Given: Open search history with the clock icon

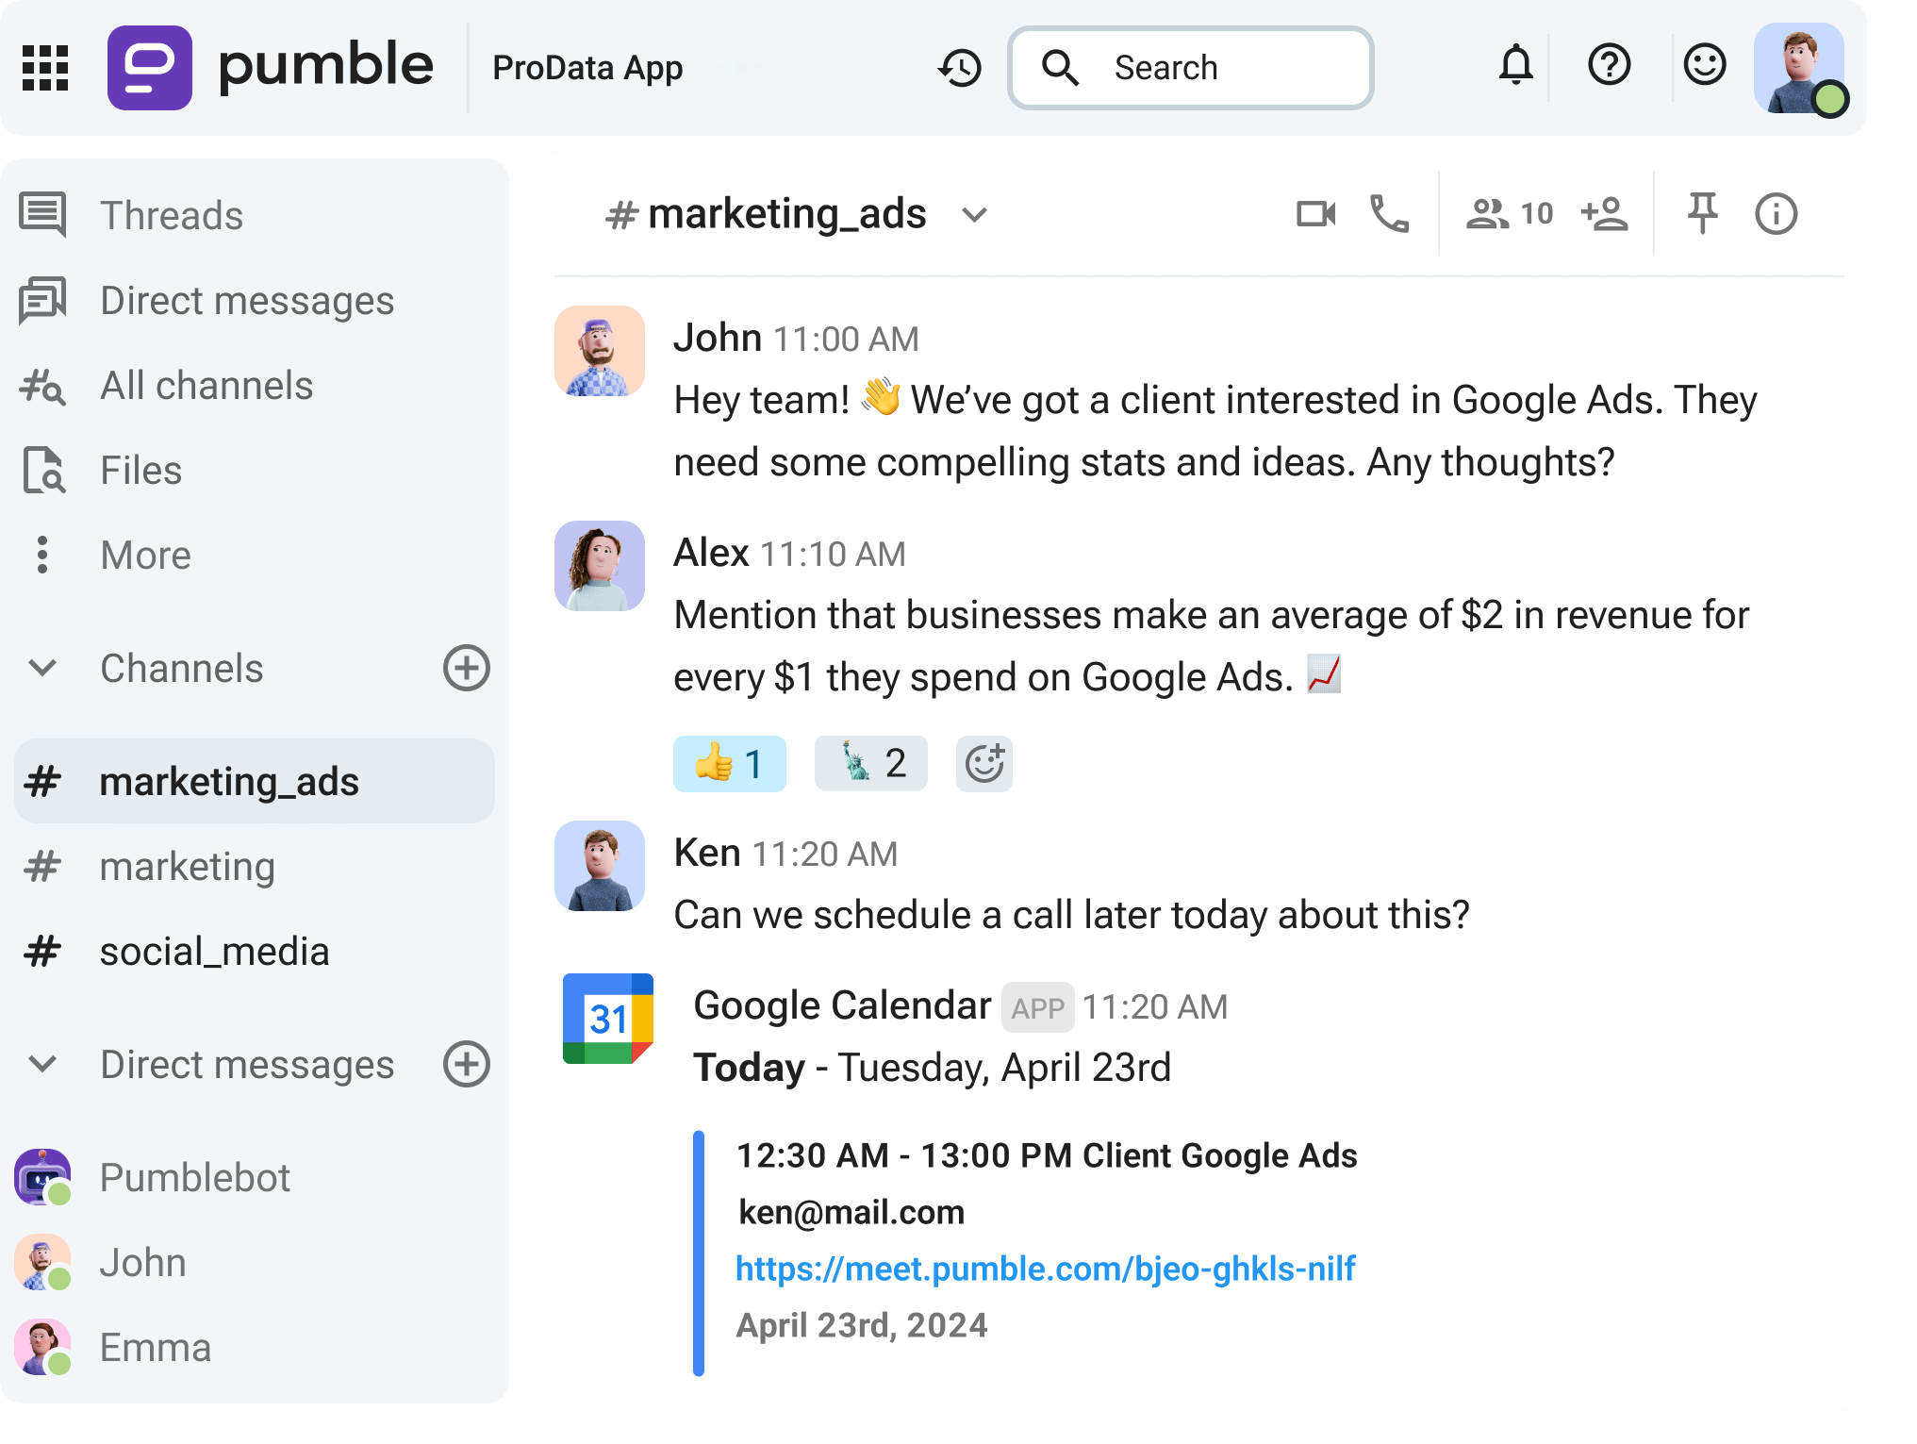Looking at the screenshot, I should tap(960, 67).
